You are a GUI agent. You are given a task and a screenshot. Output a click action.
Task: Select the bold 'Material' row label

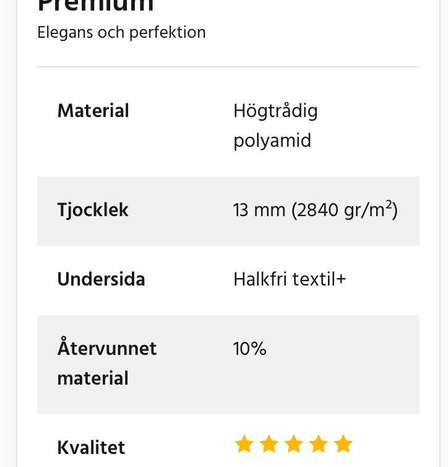click(x=93, y=111)
